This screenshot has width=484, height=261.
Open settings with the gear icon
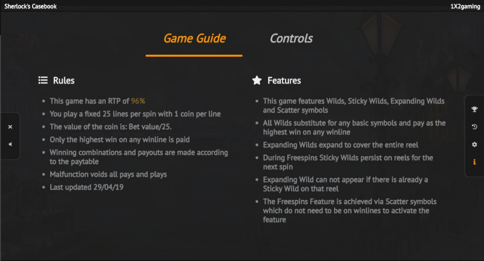[474, 144]
